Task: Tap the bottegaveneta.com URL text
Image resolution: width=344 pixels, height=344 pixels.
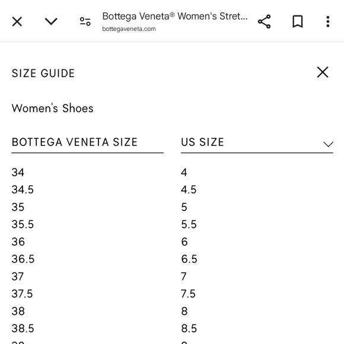Action: point(129,29)
